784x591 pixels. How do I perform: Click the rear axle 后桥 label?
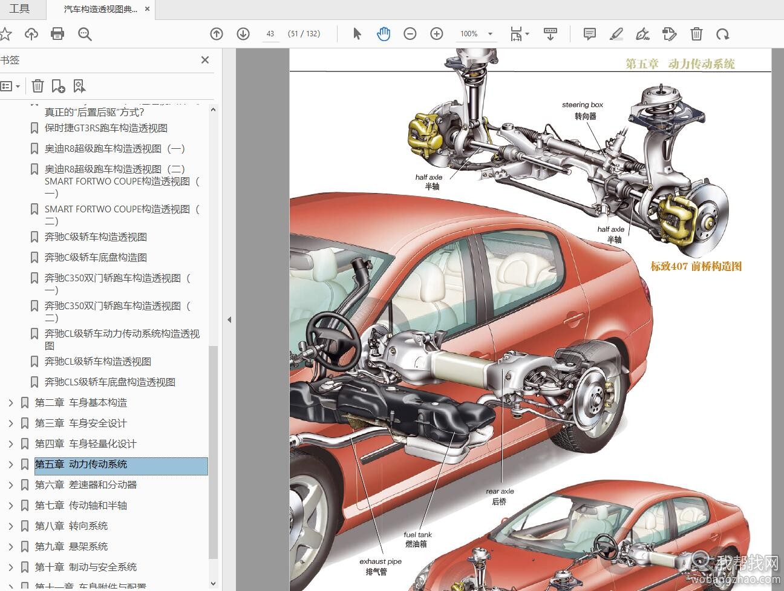(x=500, y=497)
